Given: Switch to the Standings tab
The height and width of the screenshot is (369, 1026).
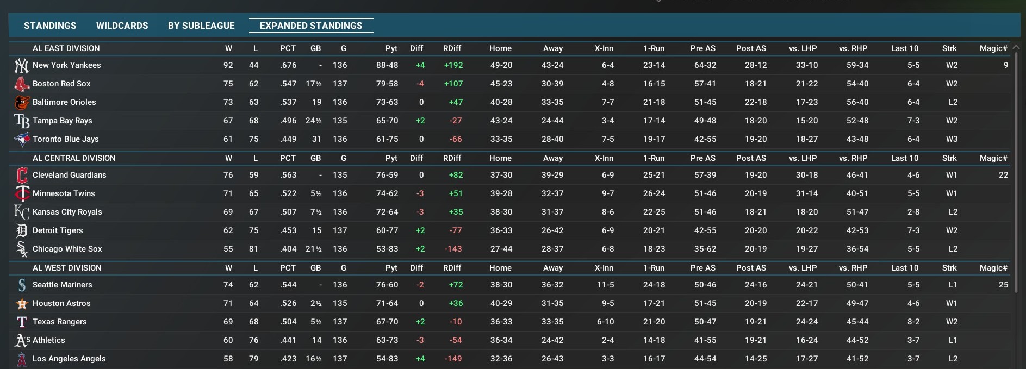Looking at the screenshot, I should pyautogui.click(x=50, y=26).
